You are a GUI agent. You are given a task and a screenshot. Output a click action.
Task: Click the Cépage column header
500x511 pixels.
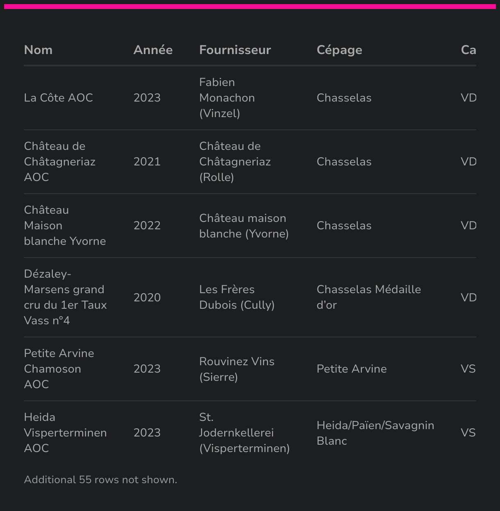pyautogui.click(x=339, y=50)
